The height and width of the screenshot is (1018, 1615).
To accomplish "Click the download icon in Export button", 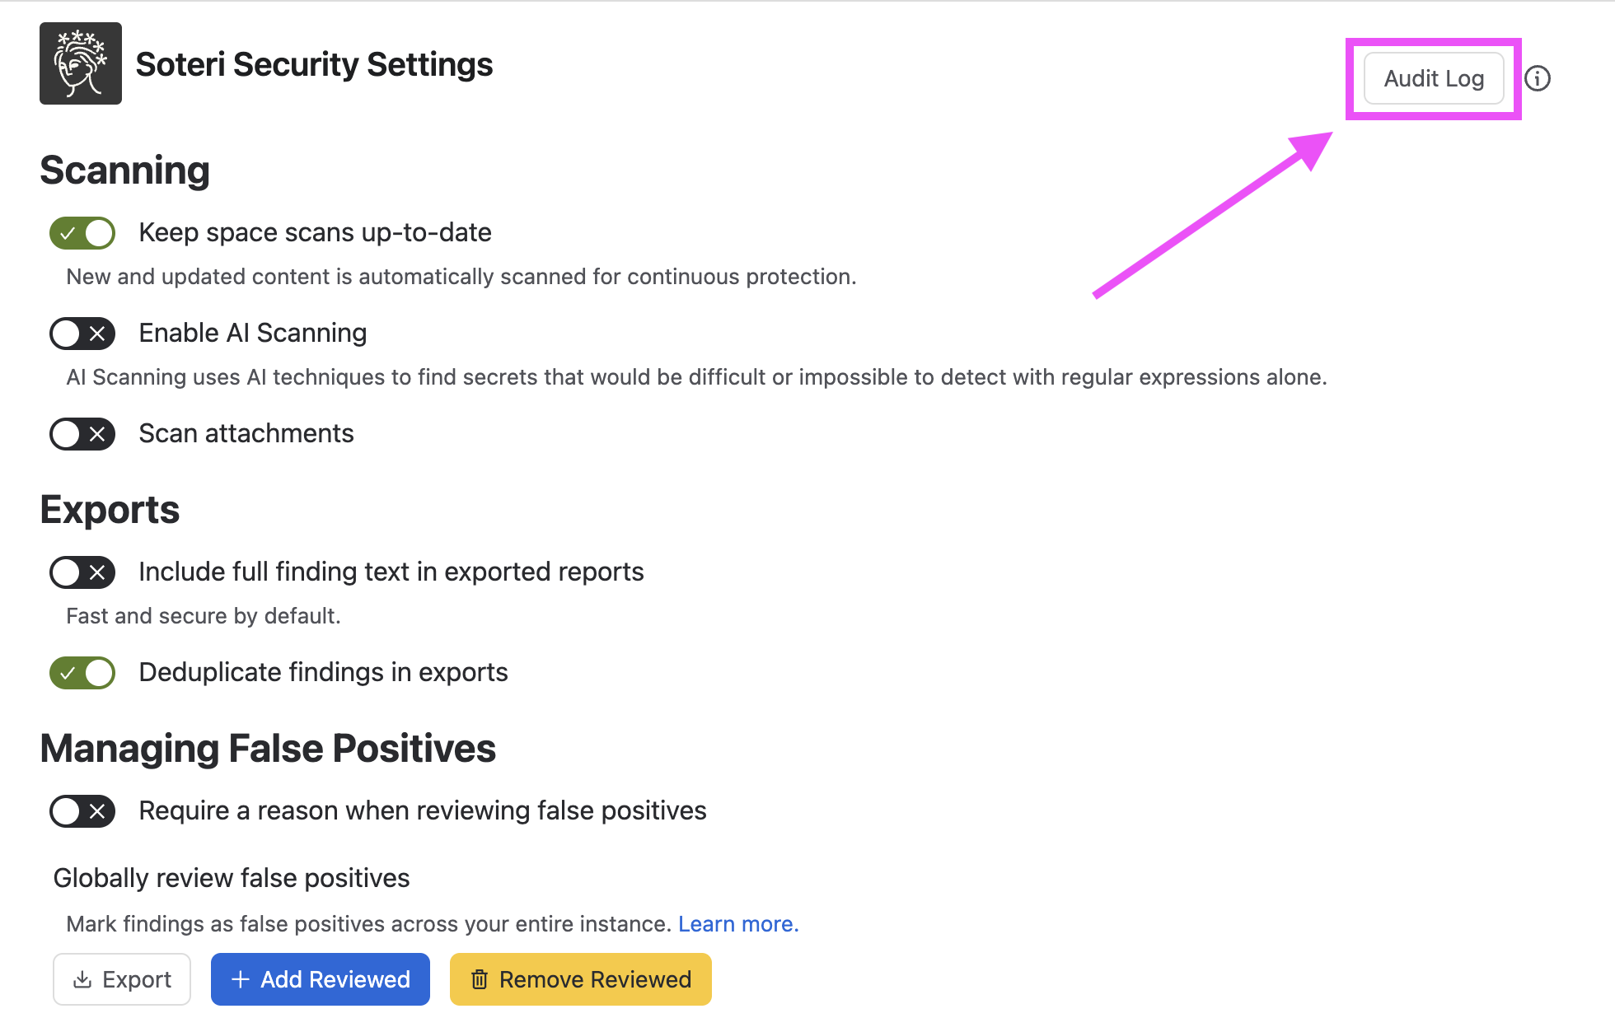I will (82, 979).
